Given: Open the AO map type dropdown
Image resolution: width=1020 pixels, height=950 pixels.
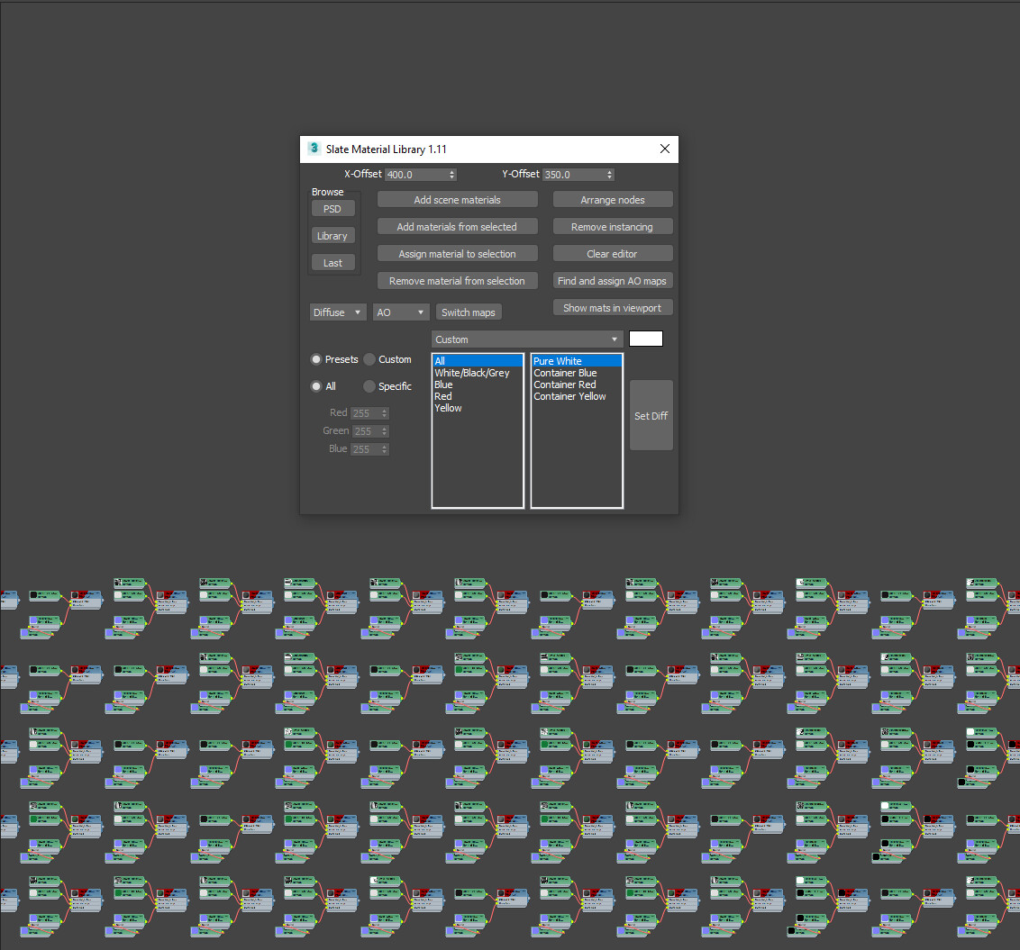Looking at the screenshot, I should [x=400, y=312].
